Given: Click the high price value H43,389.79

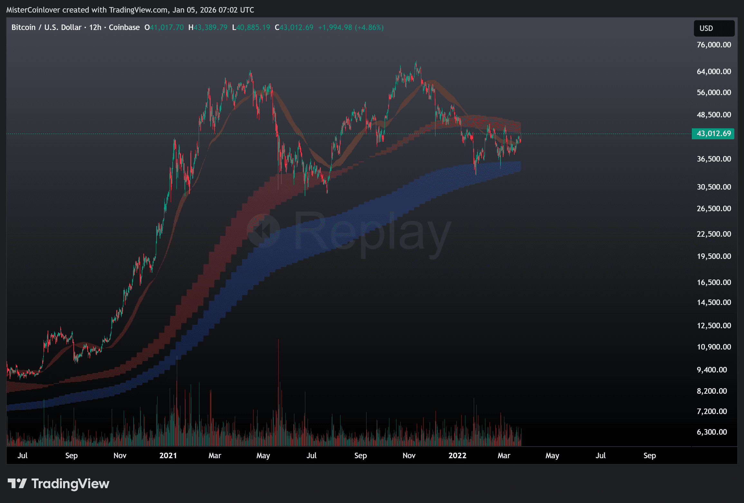Looking at the screenshot, I should [x=208, y=27].
